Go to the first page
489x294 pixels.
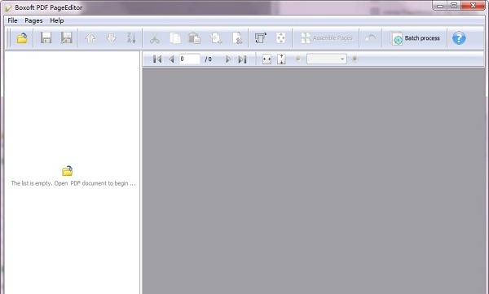[x=157, y=59]
